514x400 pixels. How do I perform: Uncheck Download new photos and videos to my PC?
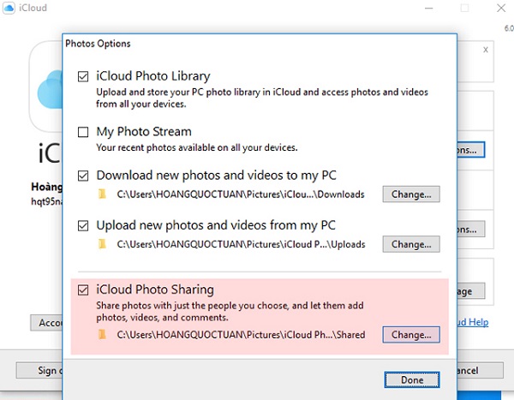pos(83,176)
